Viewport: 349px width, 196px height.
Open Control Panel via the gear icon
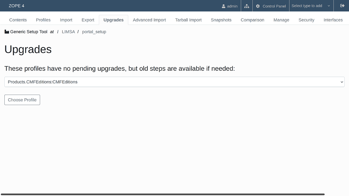coord(258,6)
